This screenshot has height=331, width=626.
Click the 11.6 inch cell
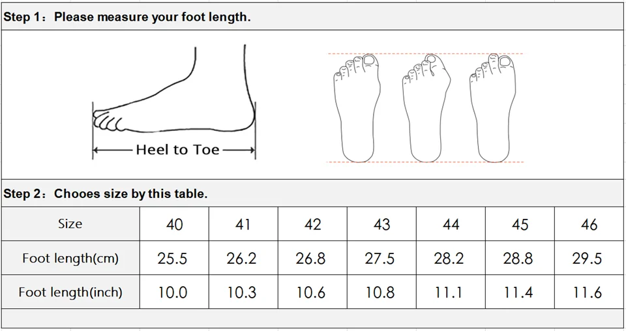pyautogui.click(x=587, y=293)
